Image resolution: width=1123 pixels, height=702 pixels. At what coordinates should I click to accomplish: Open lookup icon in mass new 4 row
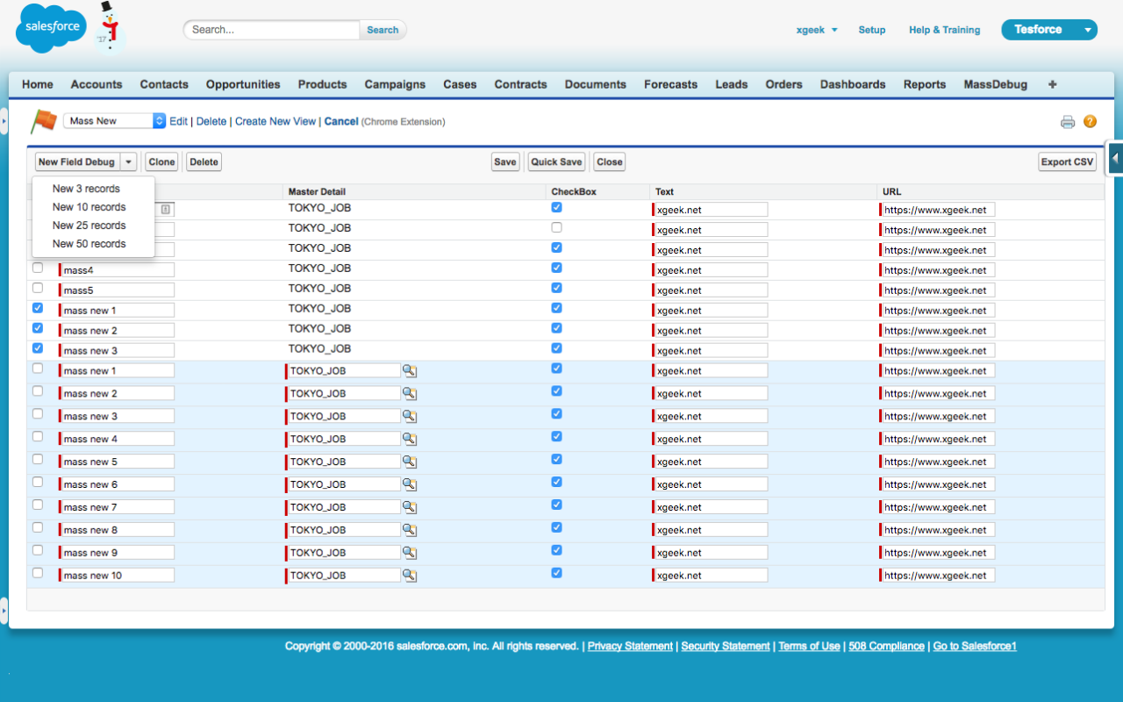click(409, 439)
